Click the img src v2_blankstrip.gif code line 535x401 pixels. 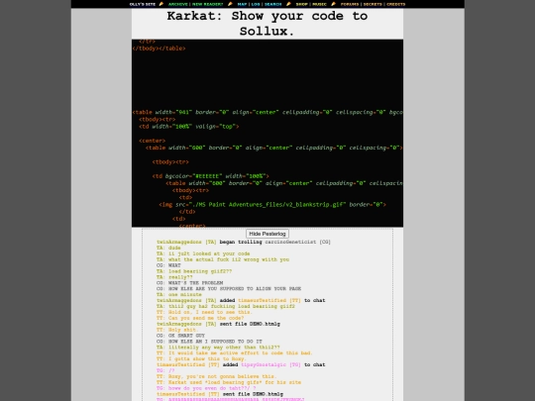pos(272,205)
